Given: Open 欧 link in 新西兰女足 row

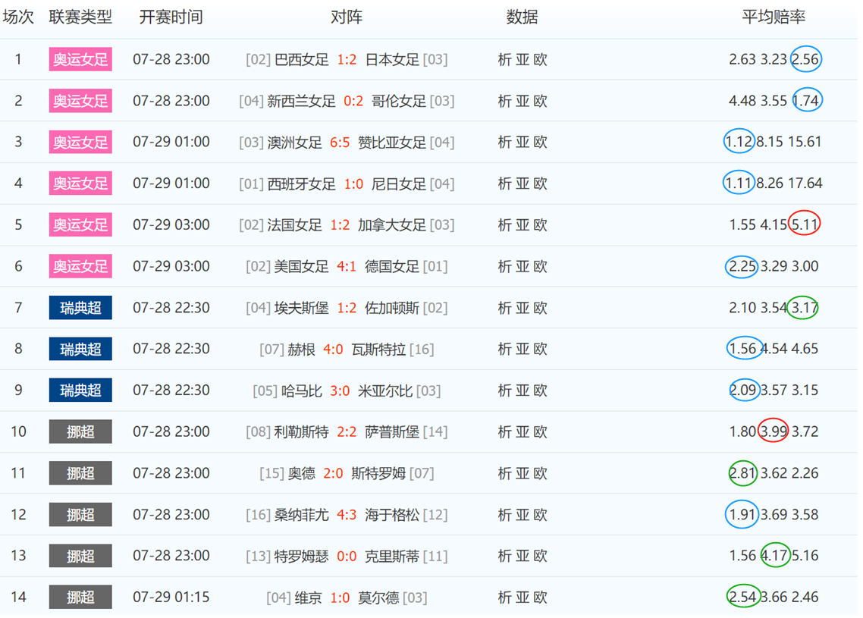Looking at the screenshot, I should pyautogui.click(x=541, y=101).
